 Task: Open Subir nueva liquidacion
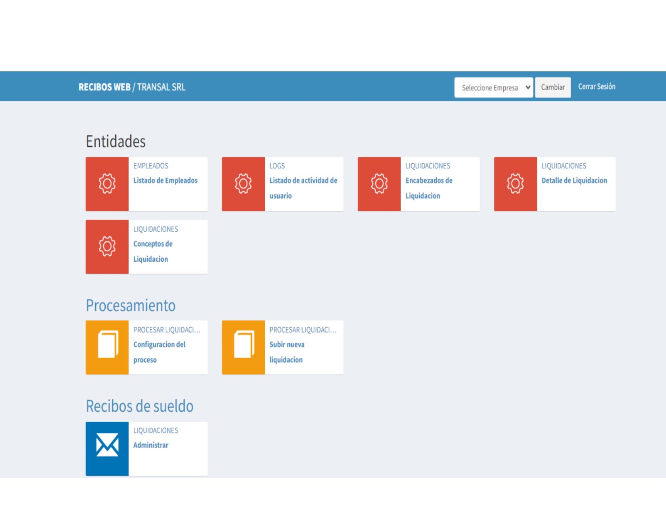pyautogui.click(x=287, y=352)
